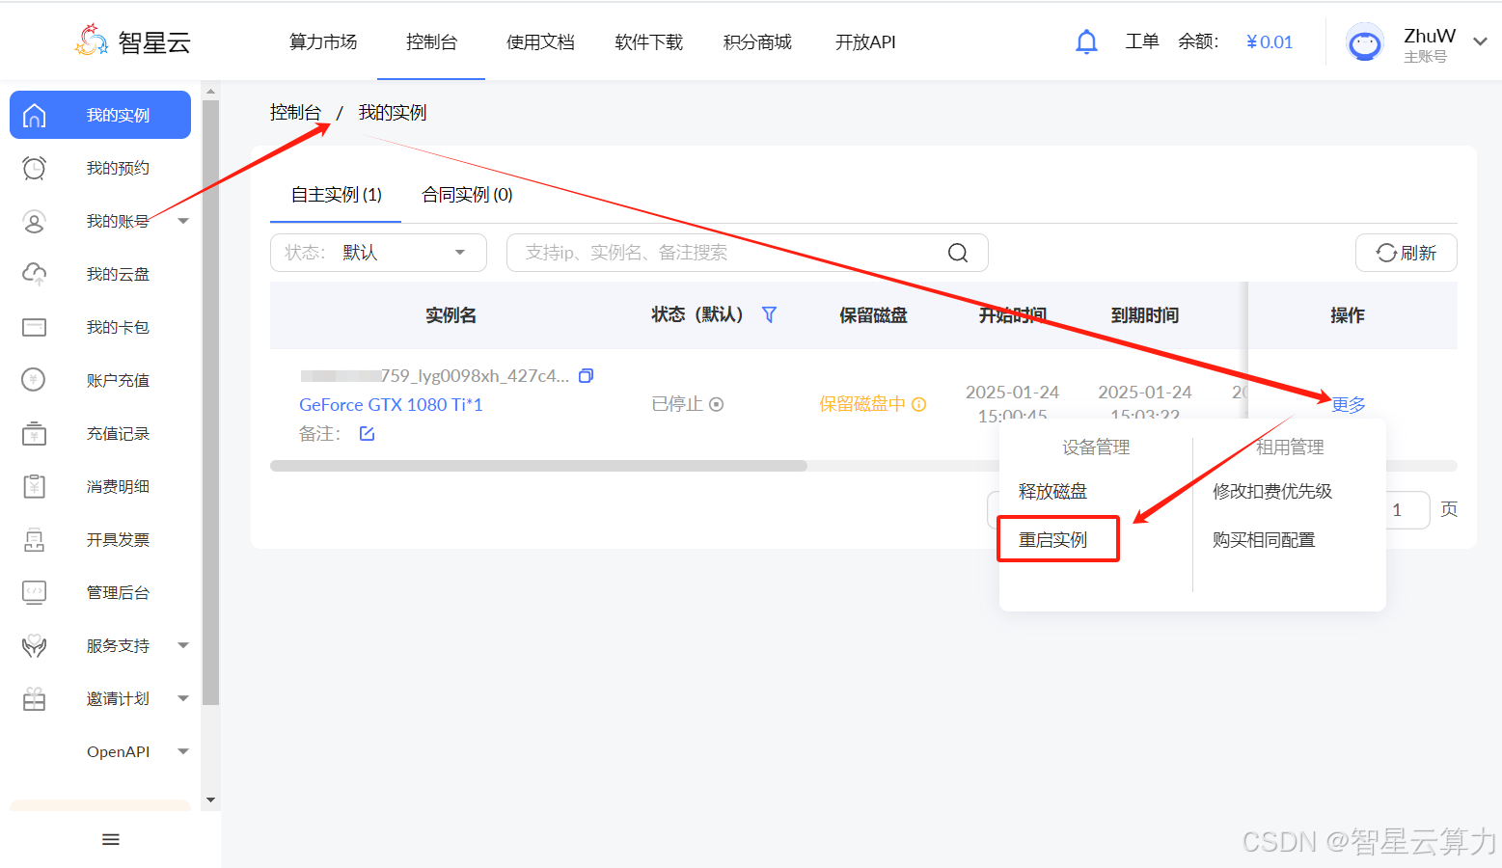Screen dimensions: 1502x868
Task: Open the 算力市场 nav item
Action: [x=323, y=42]
